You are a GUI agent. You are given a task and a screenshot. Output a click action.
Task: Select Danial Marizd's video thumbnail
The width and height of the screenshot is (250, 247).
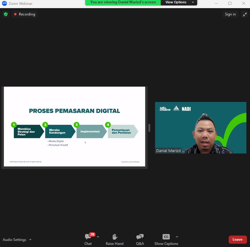(200, 128)
